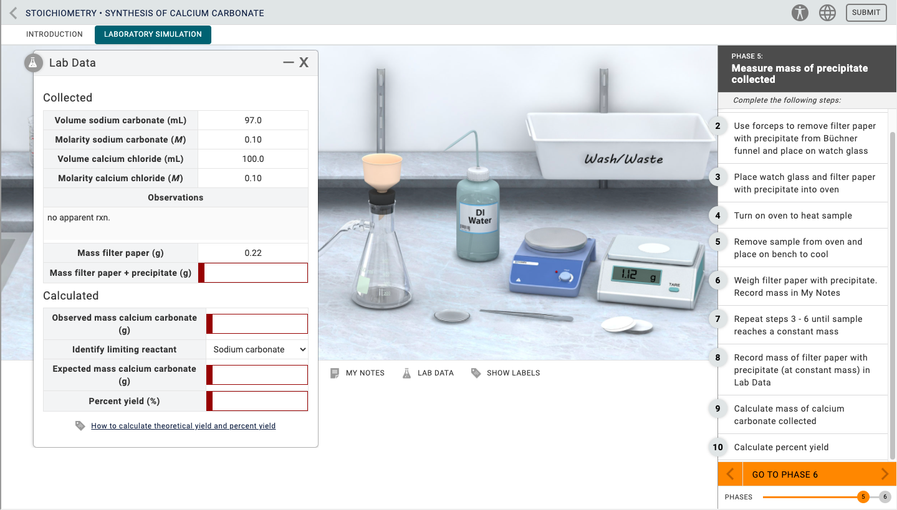Pick up the forceps on the bench
The image size is (897, 510).
pyautogui.click(x=526, y=314)
